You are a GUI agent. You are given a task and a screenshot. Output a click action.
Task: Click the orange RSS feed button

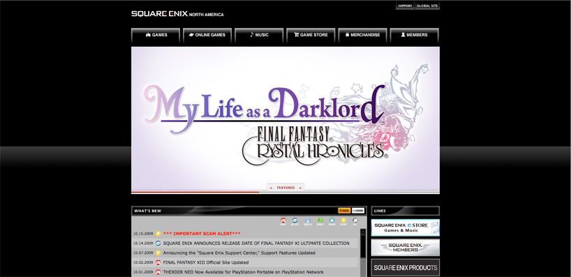pyautogui.click(x=344, y=211)
